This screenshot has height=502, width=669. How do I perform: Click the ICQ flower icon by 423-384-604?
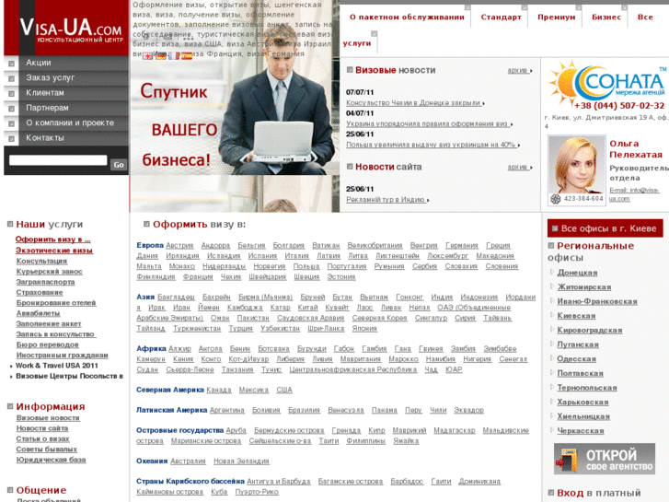click(555, 199)
